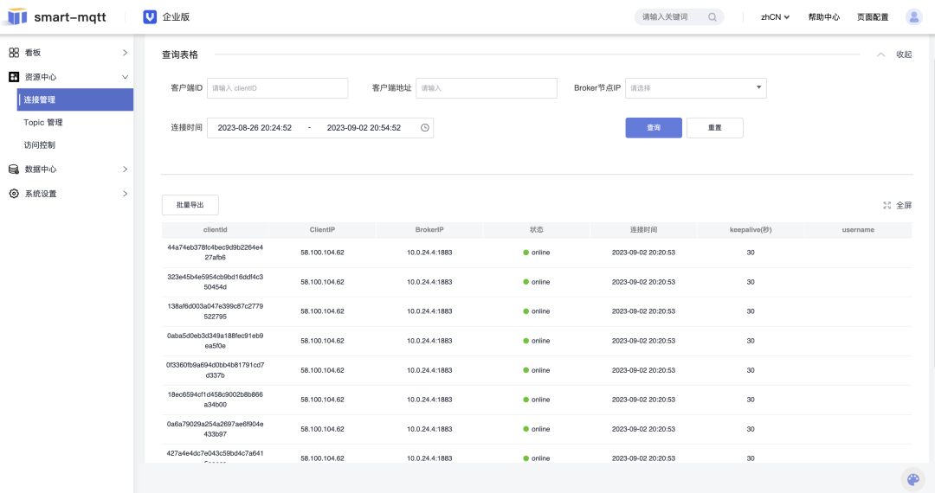This screenshot has width=935, height=493.
Task: Click the smart-mqtt logo icon
Action: tap(17, 16)
